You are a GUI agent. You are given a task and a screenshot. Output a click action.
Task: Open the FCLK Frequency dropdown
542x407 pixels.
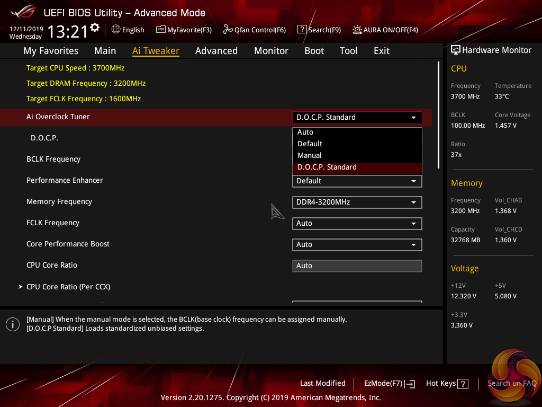(357, 223)
